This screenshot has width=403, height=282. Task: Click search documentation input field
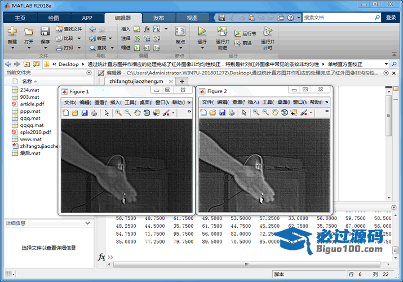[x=339, y=17]
